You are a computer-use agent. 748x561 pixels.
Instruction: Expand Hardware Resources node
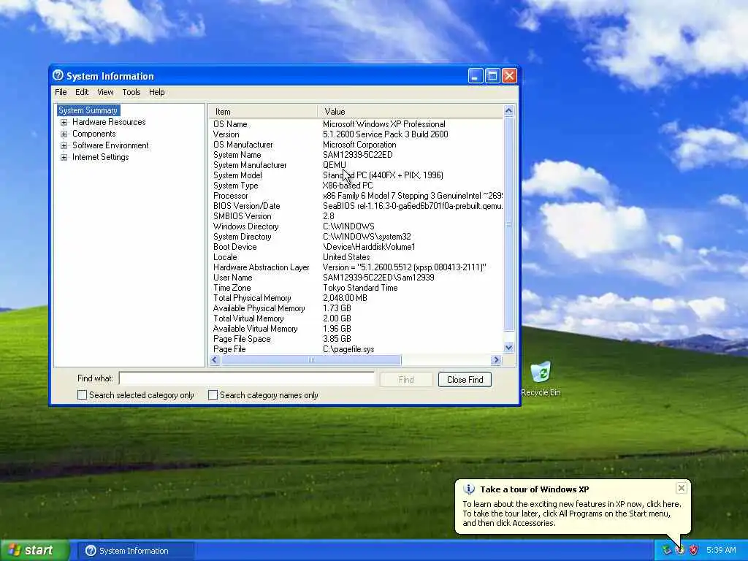(64, 122)
